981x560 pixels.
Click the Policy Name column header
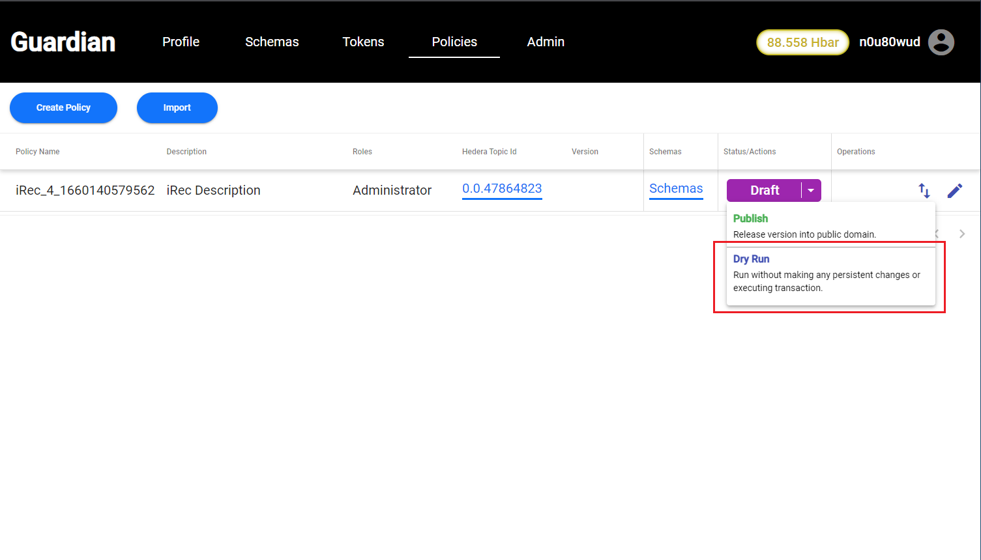37,152
